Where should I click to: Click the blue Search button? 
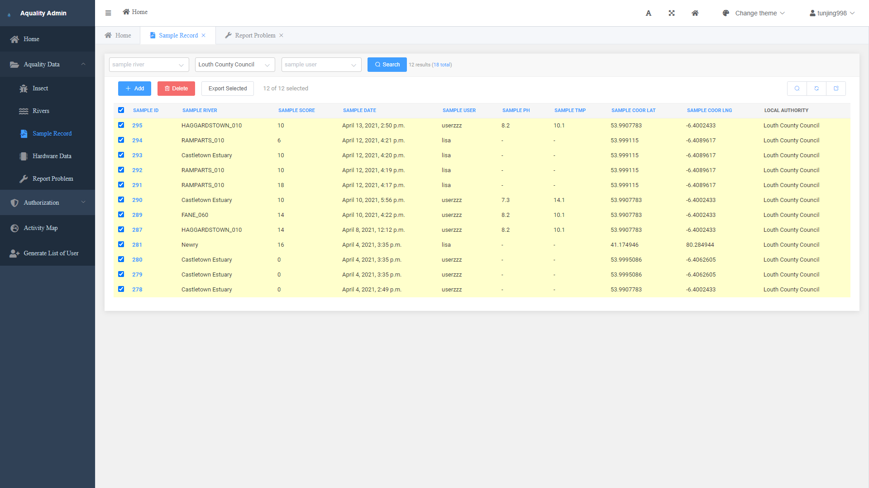click(387, 65)
